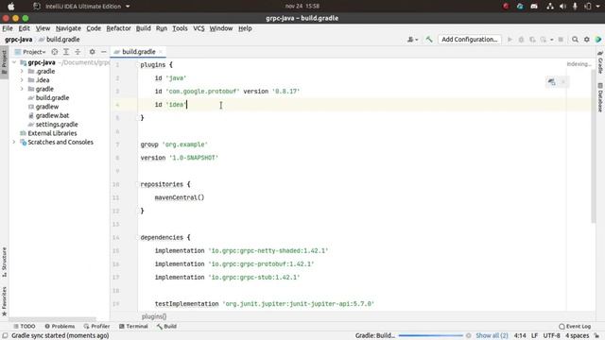Viewport: 605px width, 340px height.
Task: Open the Terminal tool window
Action: (x=133, y=327)
